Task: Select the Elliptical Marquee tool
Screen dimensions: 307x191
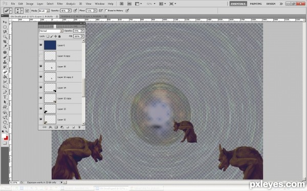Action: [5, 27]
